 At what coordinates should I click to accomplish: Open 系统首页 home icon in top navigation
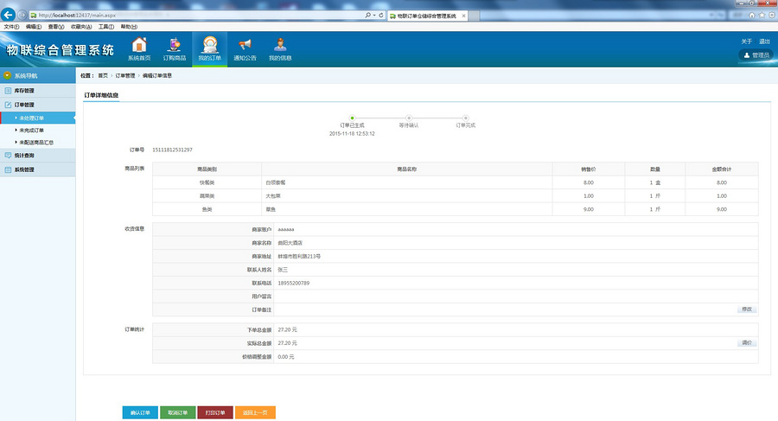click(139, 48)
